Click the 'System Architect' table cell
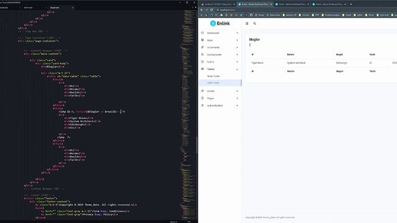 click(296, 63)
